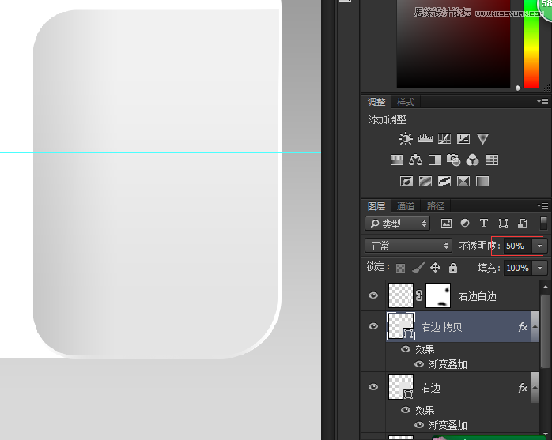Viewport: 552px width, 440px height.
Task: Add a Posterize adjustment layer
Action: [425, 182]
